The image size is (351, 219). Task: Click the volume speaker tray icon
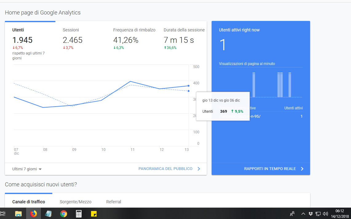[325, 214]
